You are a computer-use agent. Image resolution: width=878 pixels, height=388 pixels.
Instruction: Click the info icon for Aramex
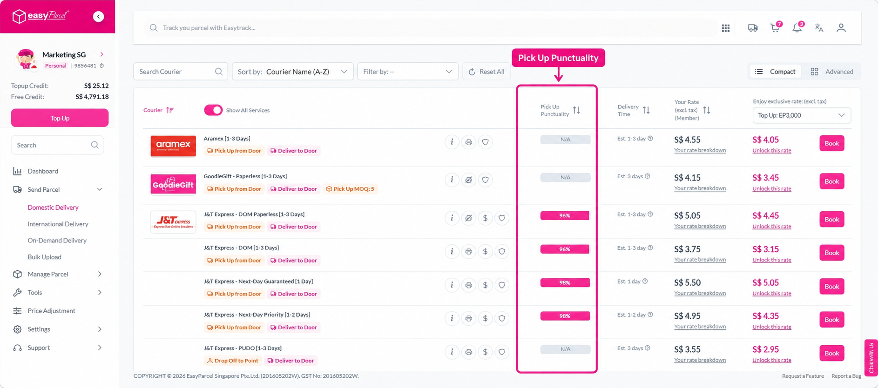(452, 142)
